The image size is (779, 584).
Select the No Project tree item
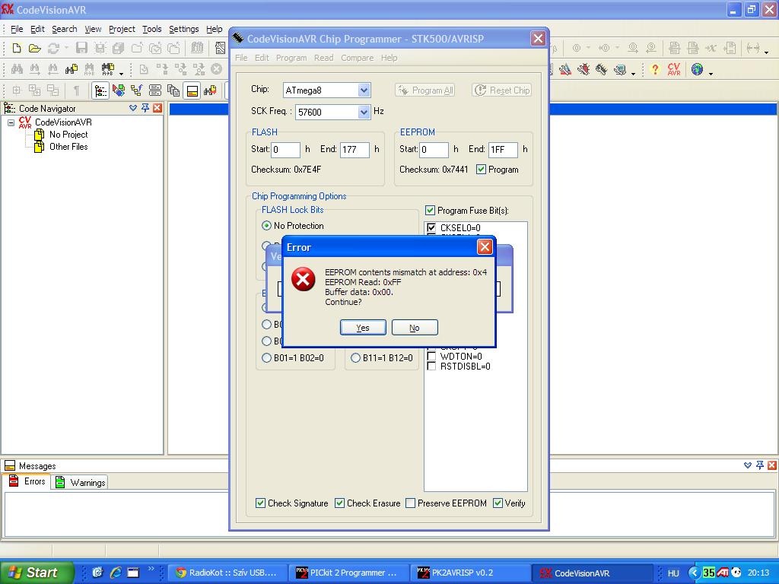[68, 135]
